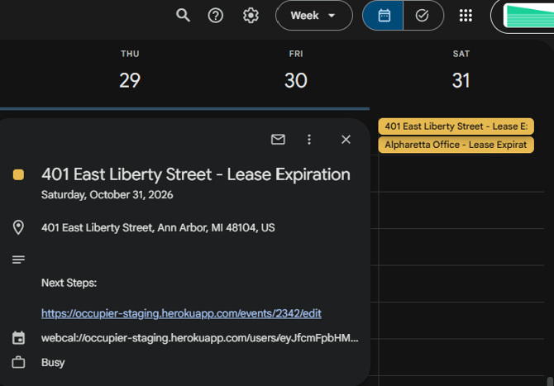
Task: Expand the Week view dropdown
Action: [313, 16]
